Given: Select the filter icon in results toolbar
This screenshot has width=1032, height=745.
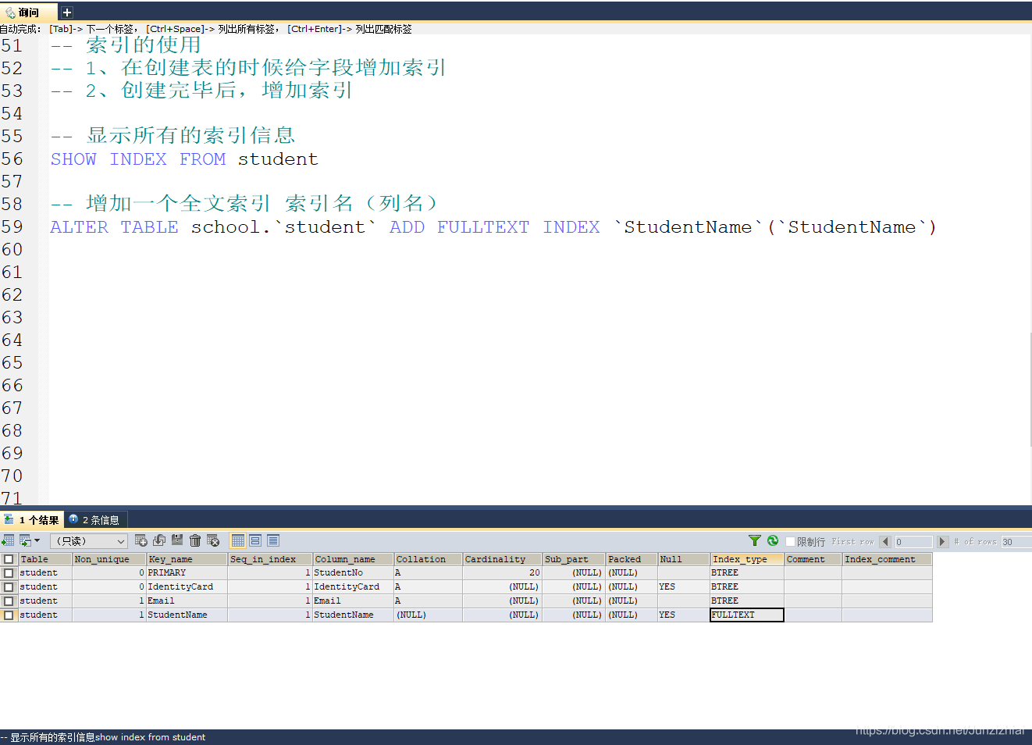Looking at the screenshot, I should point(755,540).
